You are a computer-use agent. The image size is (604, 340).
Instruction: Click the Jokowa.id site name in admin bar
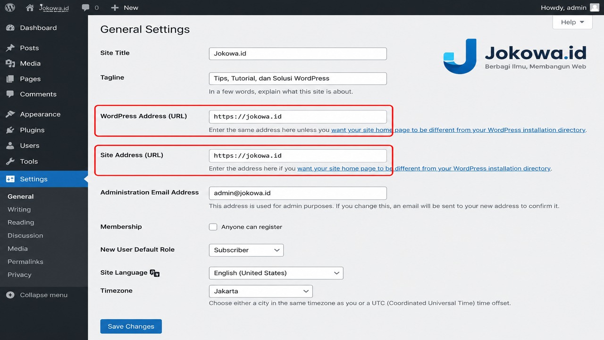click(54, 8)
